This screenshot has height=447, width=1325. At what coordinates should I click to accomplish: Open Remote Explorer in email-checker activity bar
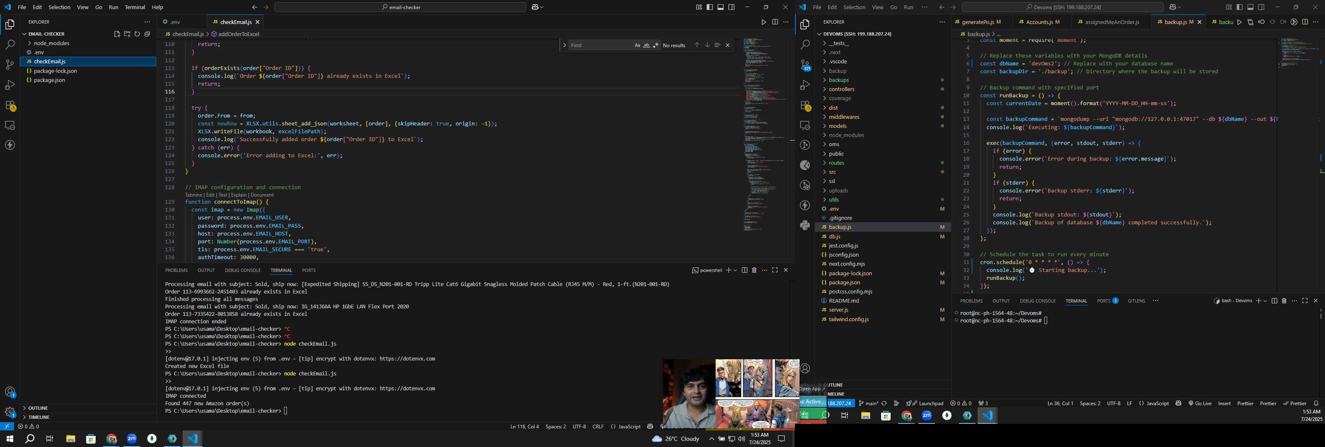10,125
